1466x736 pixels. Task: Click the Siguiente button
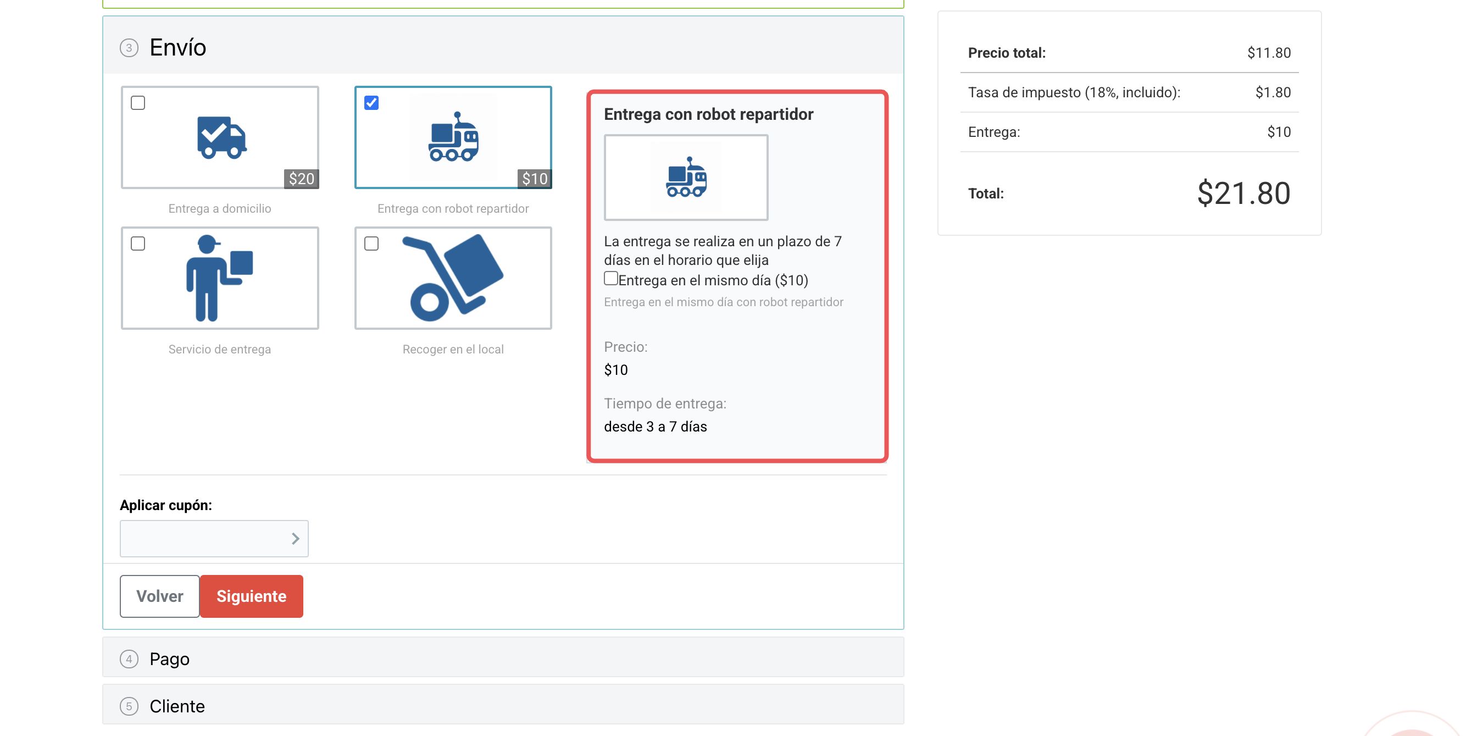pyautogui.click(x=252, y=596)
